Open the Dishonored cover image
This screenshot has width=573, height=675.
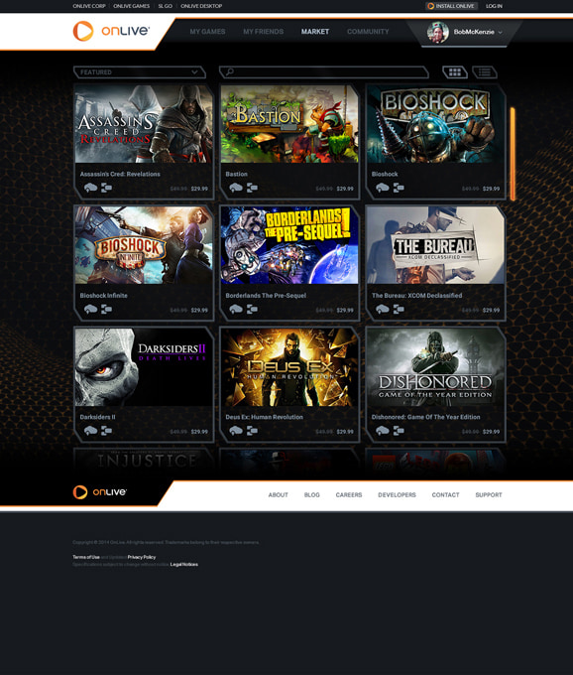pyautogui.click(x=435, y=366)
